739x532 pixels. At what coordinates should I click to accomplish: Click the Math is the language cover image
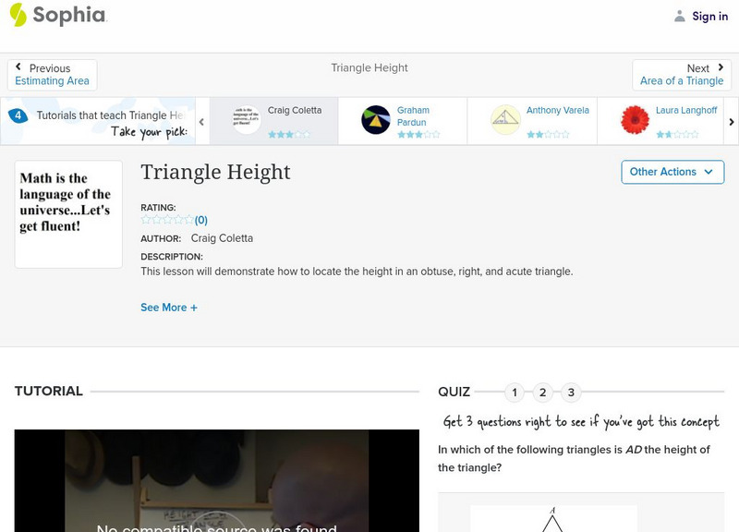[67, 213]
